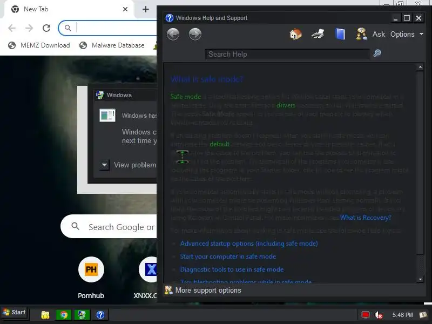Switch to Windows error dialog in taskbar
Viewport: 432px width, 324px height.
(82, 315)
